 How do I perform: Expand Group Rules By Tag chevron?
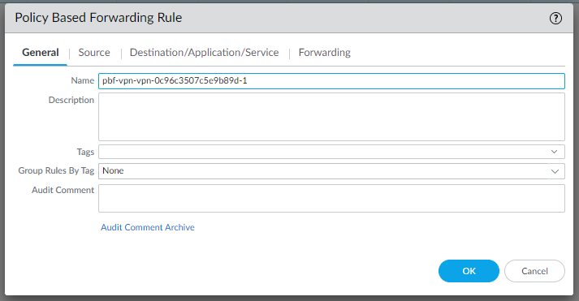555,171
